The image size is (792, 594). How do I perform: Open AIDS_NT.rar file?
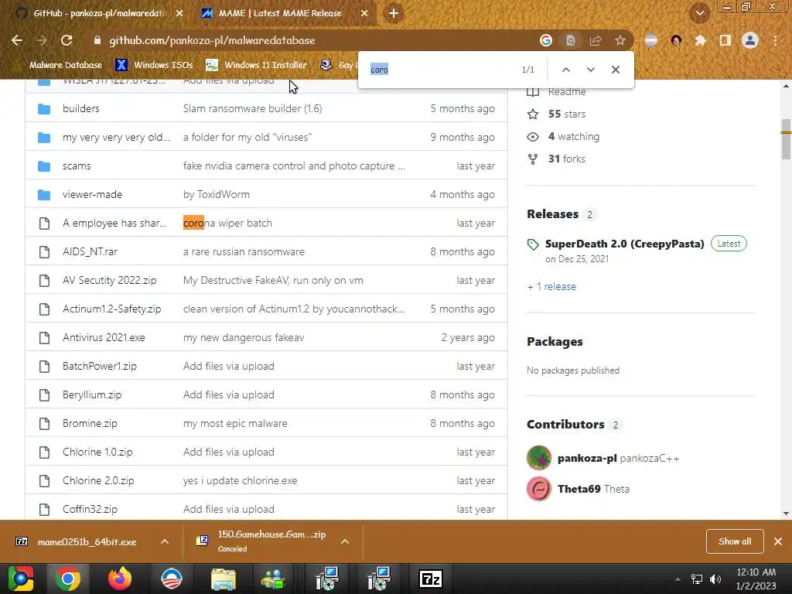(x=90, y=251)
